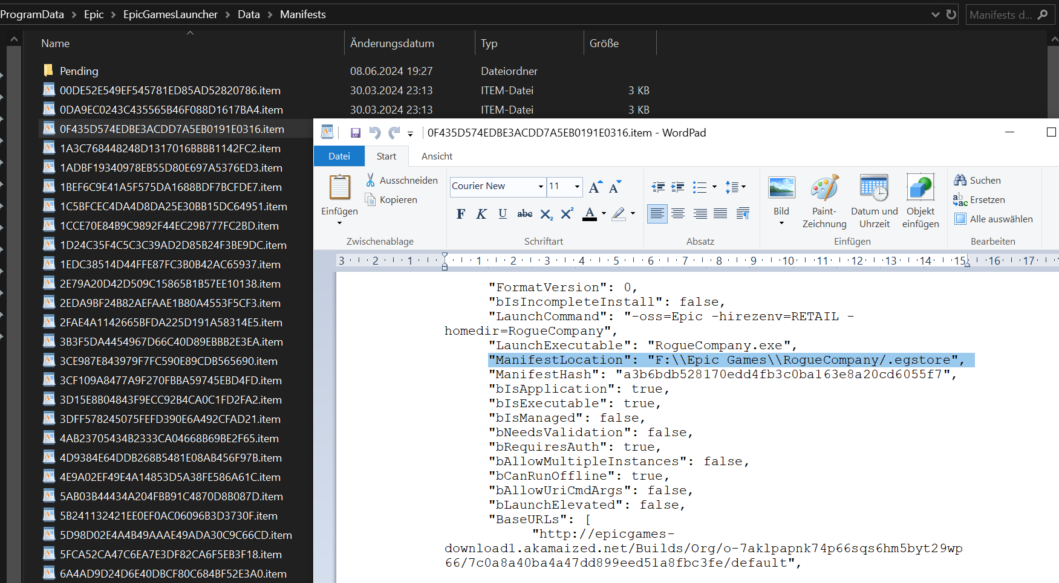Viewport: 1059px width, 583px height.
Task: Click the WordPad application icon in the title bar
Action: tap(327, 132)
